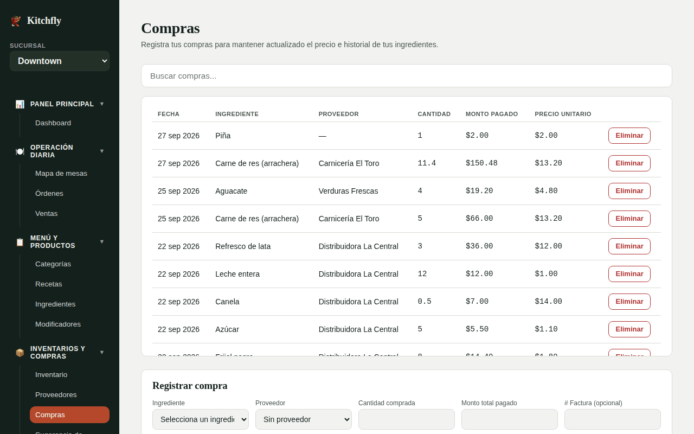Click the Verduras Frescas supplier cell
Viewport: 694px width, 434px height.
tap(348, 191)
